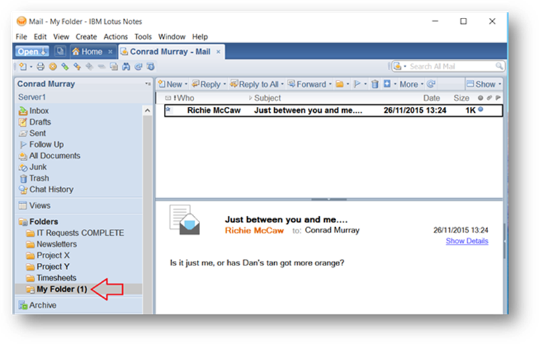
Task: Close the Conrad Murray - Mail tab
Action: [218, 52]
